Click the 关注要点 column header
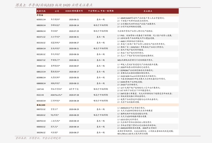 tap(148, 11)
